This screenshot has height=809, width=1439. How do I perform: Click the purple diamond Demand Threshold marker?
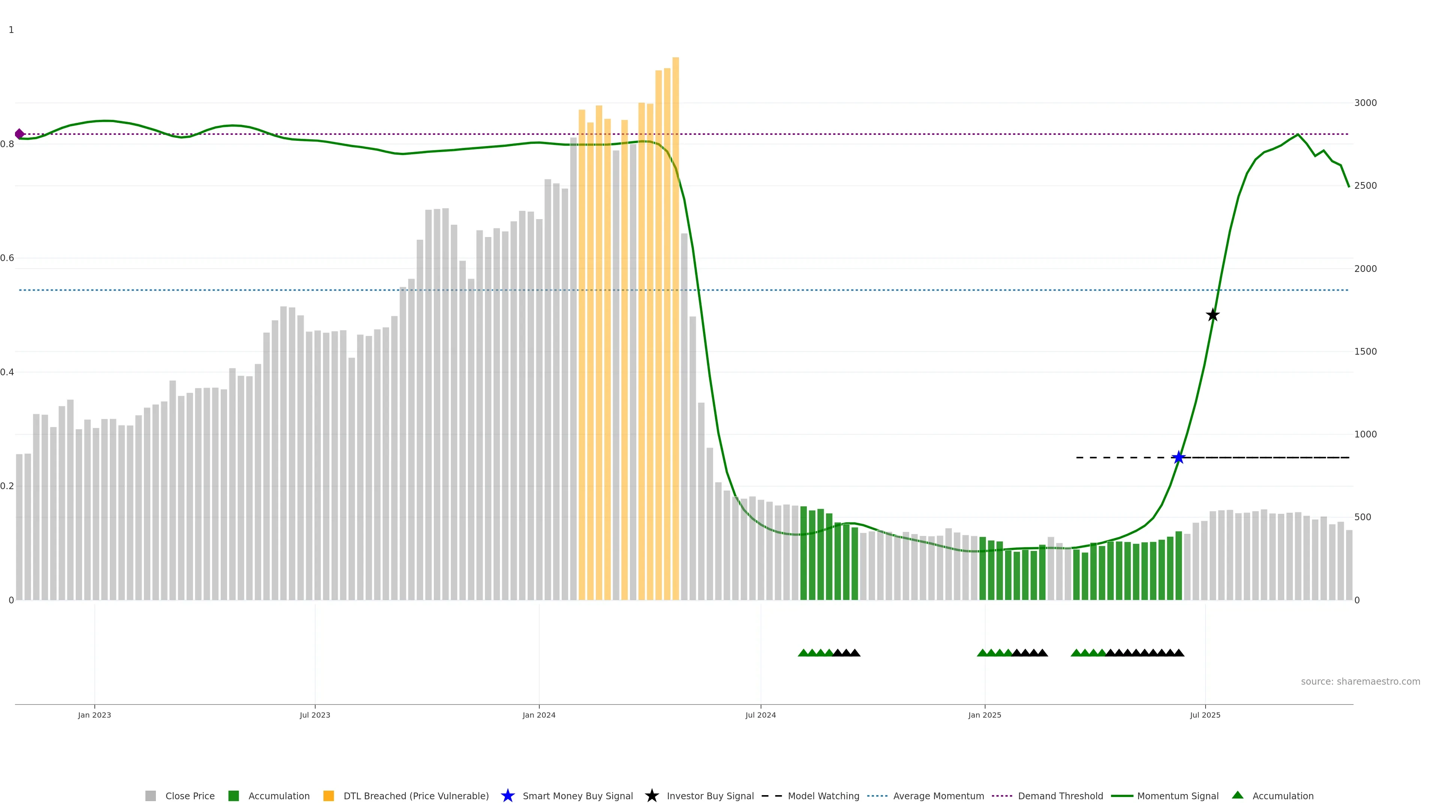tap(19, 134)
